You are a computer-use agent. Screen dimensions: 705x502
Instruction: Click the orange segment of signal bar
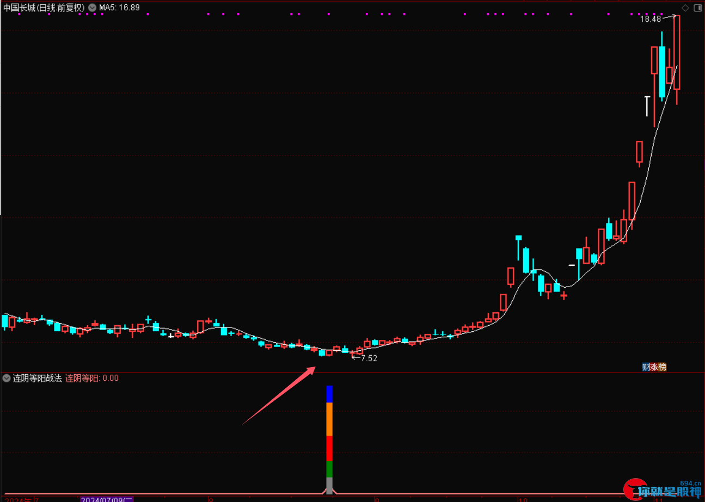point(329,419)
